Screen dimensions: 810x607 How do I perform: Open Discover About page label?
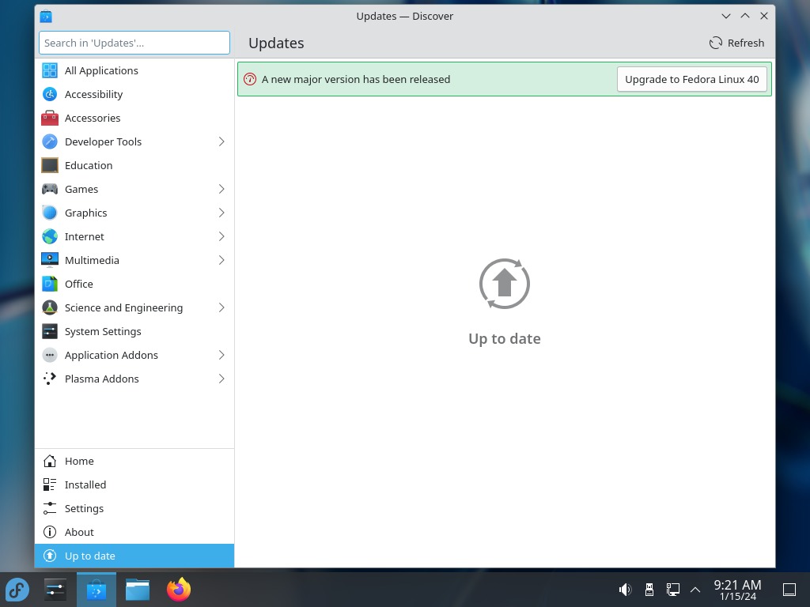click(79, 532)
